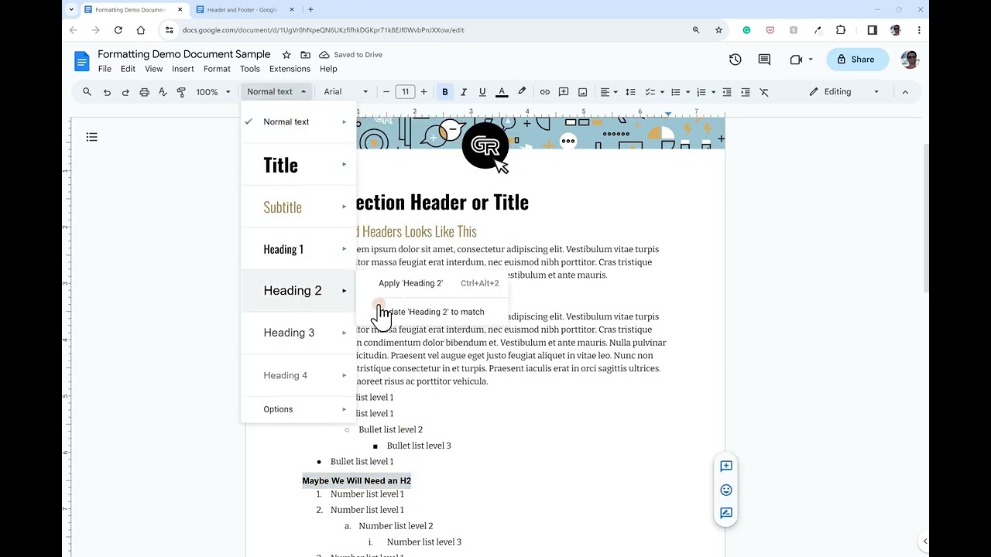The height and width of the screenshot is (557, 991).
Task: Show all comments
Action: click(764, 60)
